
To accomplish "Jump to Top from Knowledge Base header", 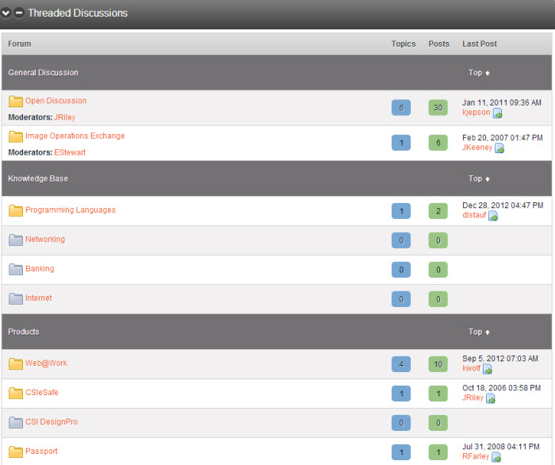I will point(479,179).
